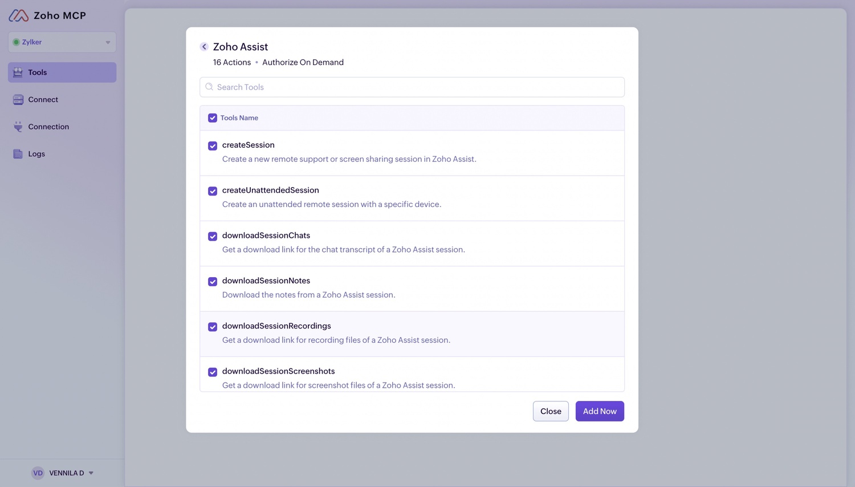Go back using the arrow beside Zoho Assist

tap(204, 47)
